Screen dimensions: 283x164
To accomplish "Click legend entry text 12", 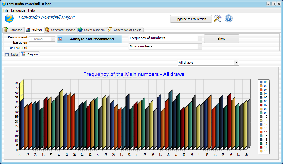I will (266, 124).
